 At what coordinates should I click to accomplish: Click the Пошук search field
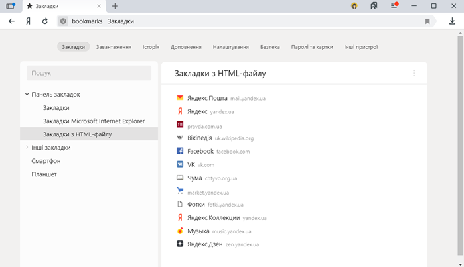pyautogui.click(x=89, y=73)
